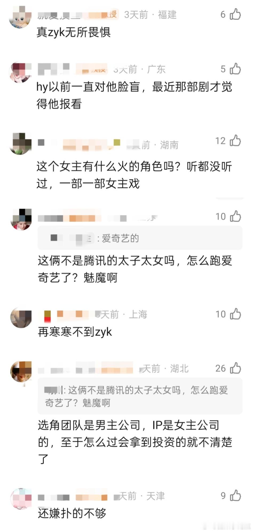
Task: Tap the comment '这个女主有什么火的角色吗'
Action: coord(134,175)
